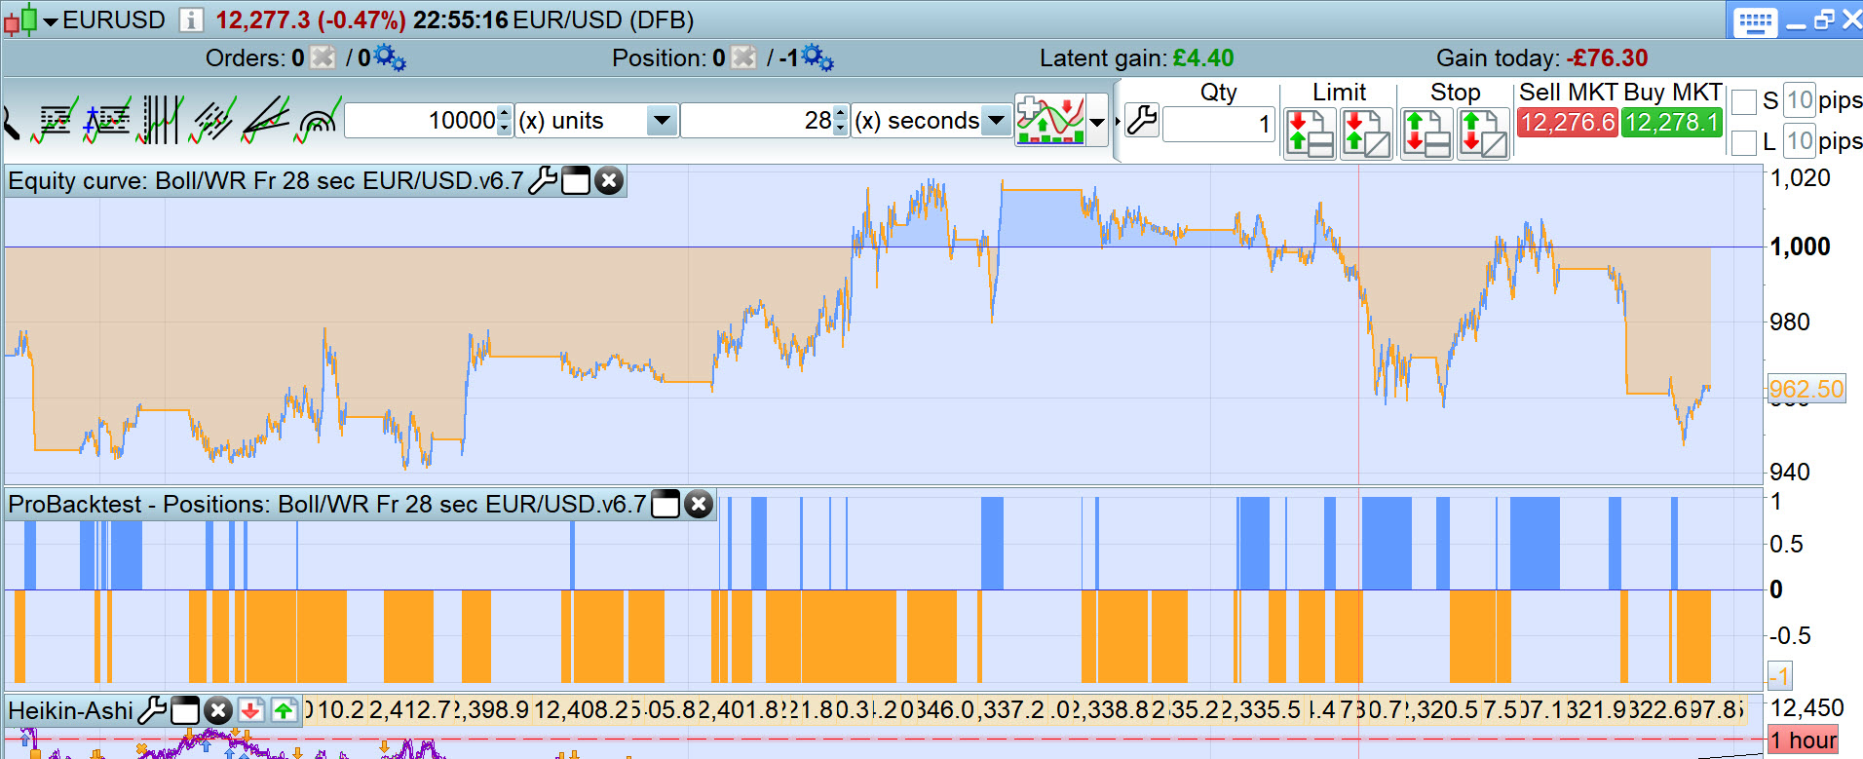Image resolution: width=1863 pixels, height=759 pixels.
Task: Toggle the keyboard icon in title bar
Action: (x=1756, y=21)
